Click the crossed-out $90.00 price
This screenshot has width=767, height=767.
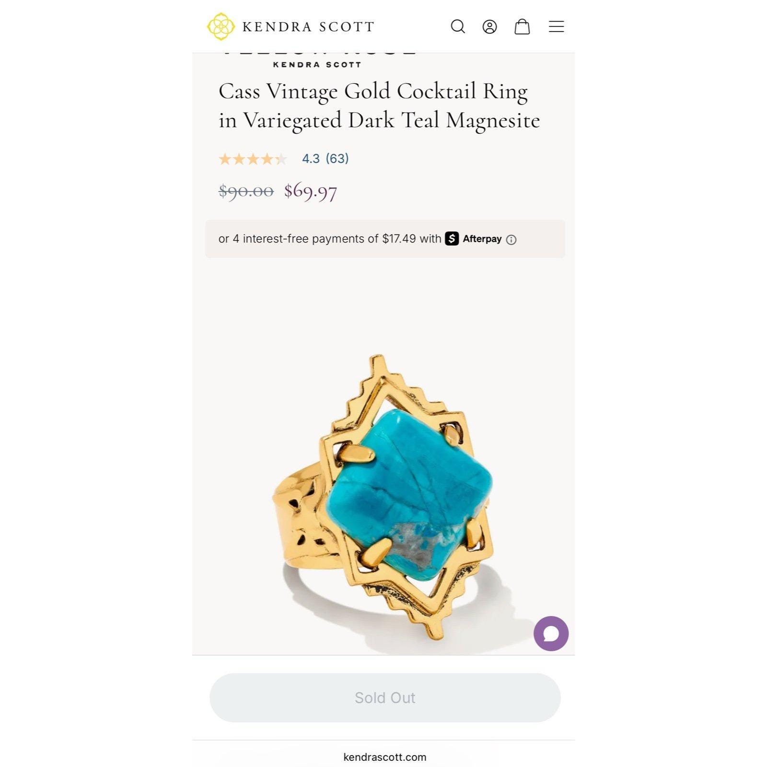pos(246,191)
